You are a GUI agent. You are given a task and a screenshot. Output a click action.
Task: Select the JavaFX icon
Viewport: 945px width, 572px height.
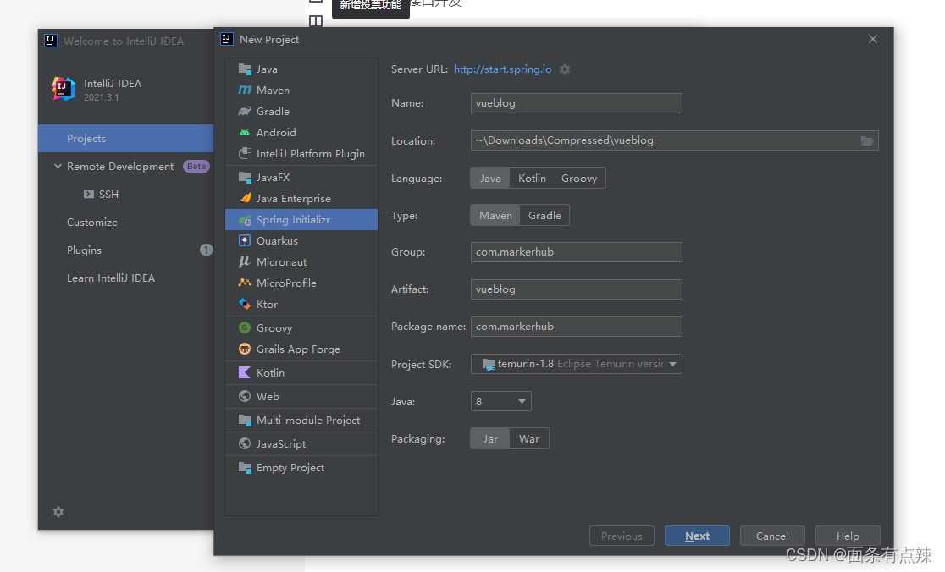[245, 178]
